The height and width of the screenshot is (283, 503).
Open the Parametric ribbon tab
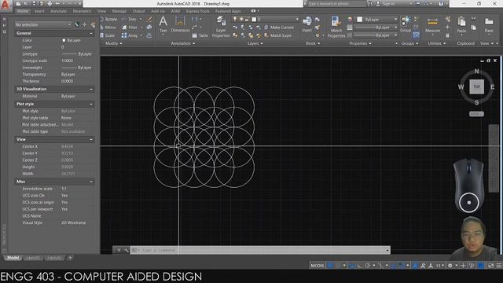coord(82,11)
